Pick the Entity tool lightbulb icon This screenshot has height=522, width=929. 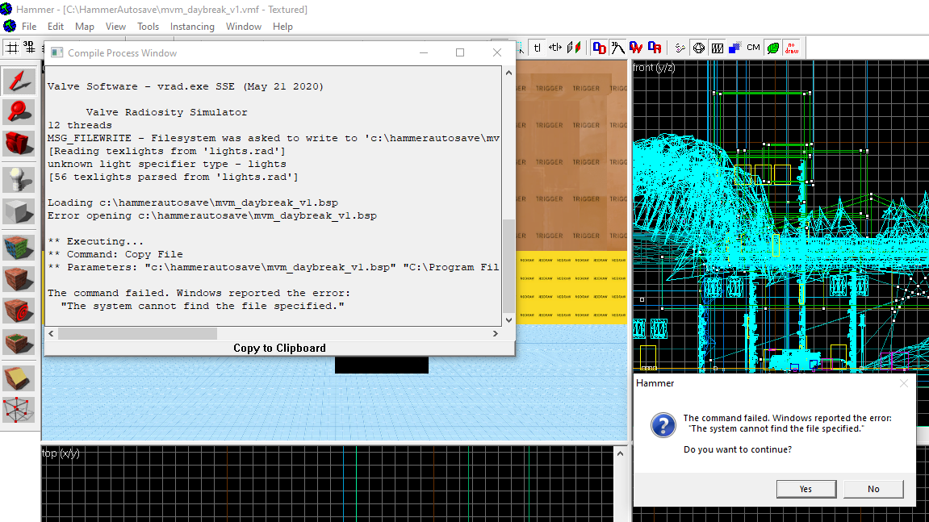pyautogui.click(x=19, y=180)
